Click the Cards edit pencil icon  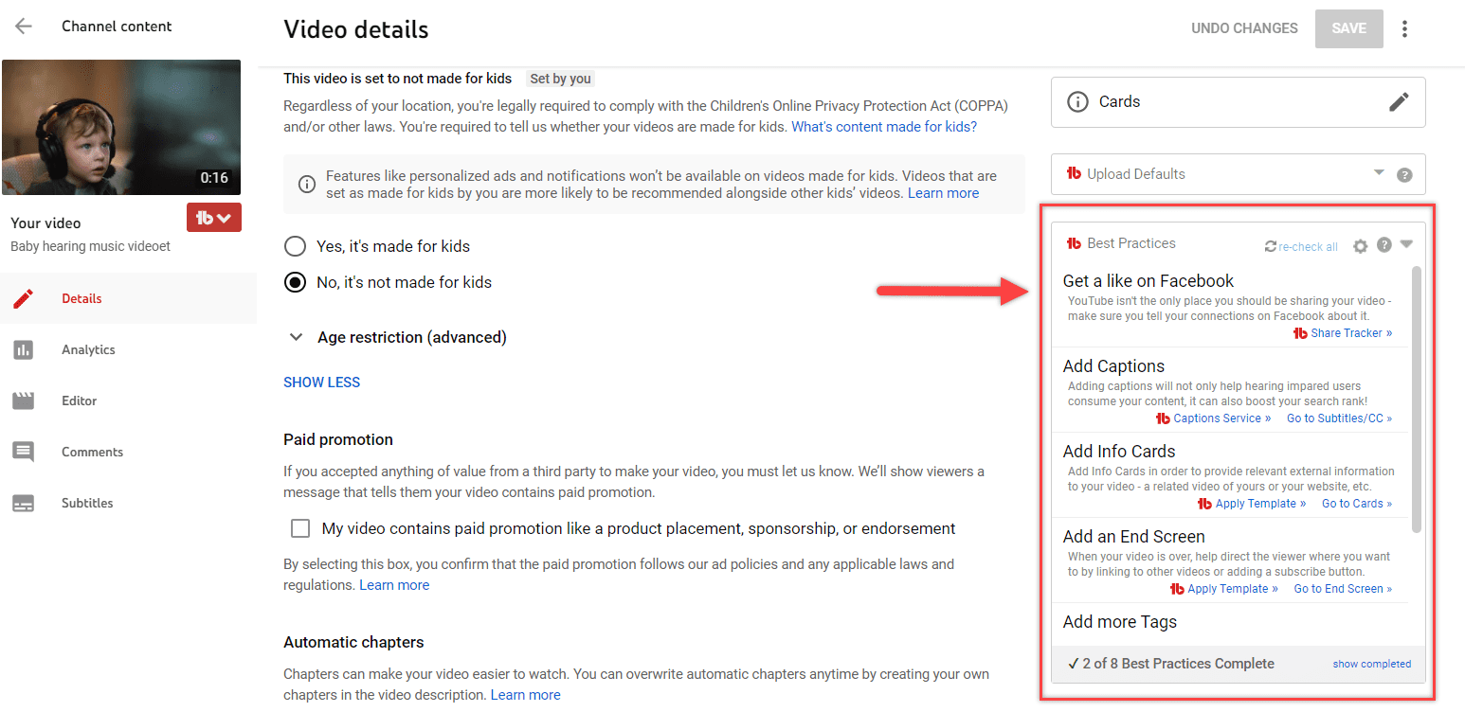(1399, 102)
